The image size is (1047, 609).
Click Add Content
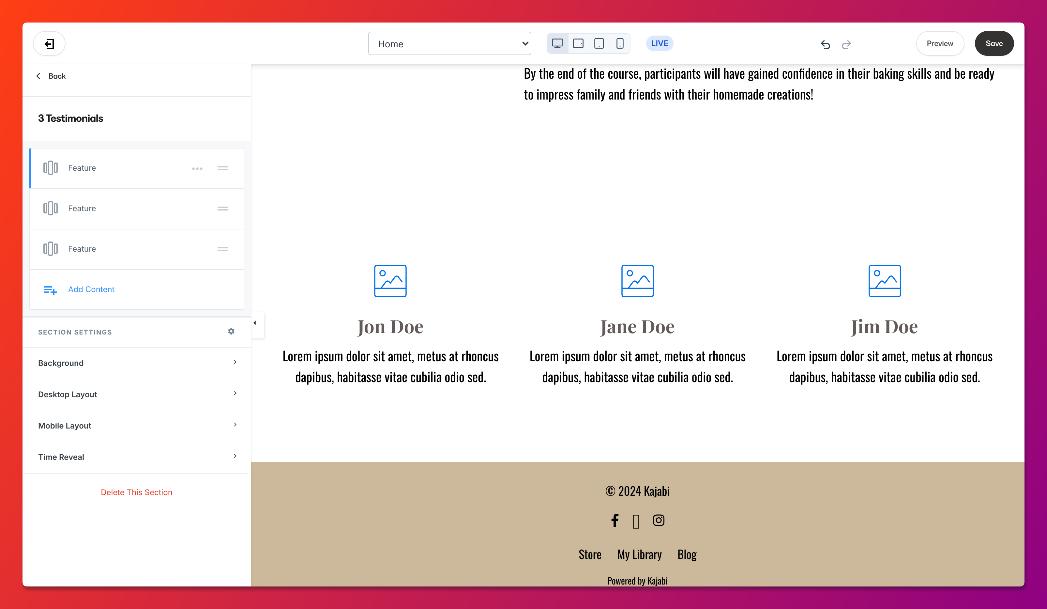coord(136,289)
